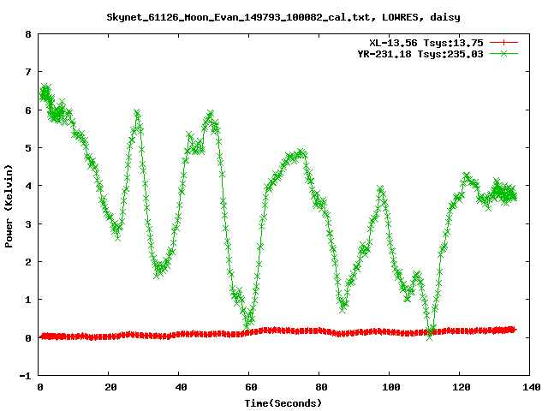Select the x-axis tick label 80
Viewport: 548px width, 411px height.
point(319,388)
